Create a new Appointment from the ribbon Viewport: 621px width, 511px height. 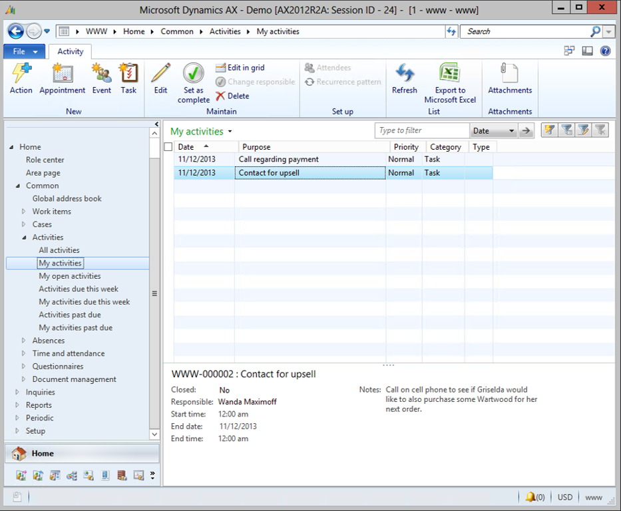coord(62,73)
